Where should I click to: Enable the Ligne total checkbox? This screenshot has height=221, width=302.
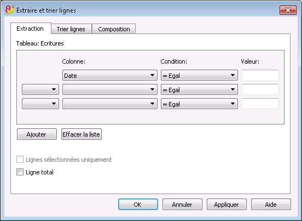point(20,172)
